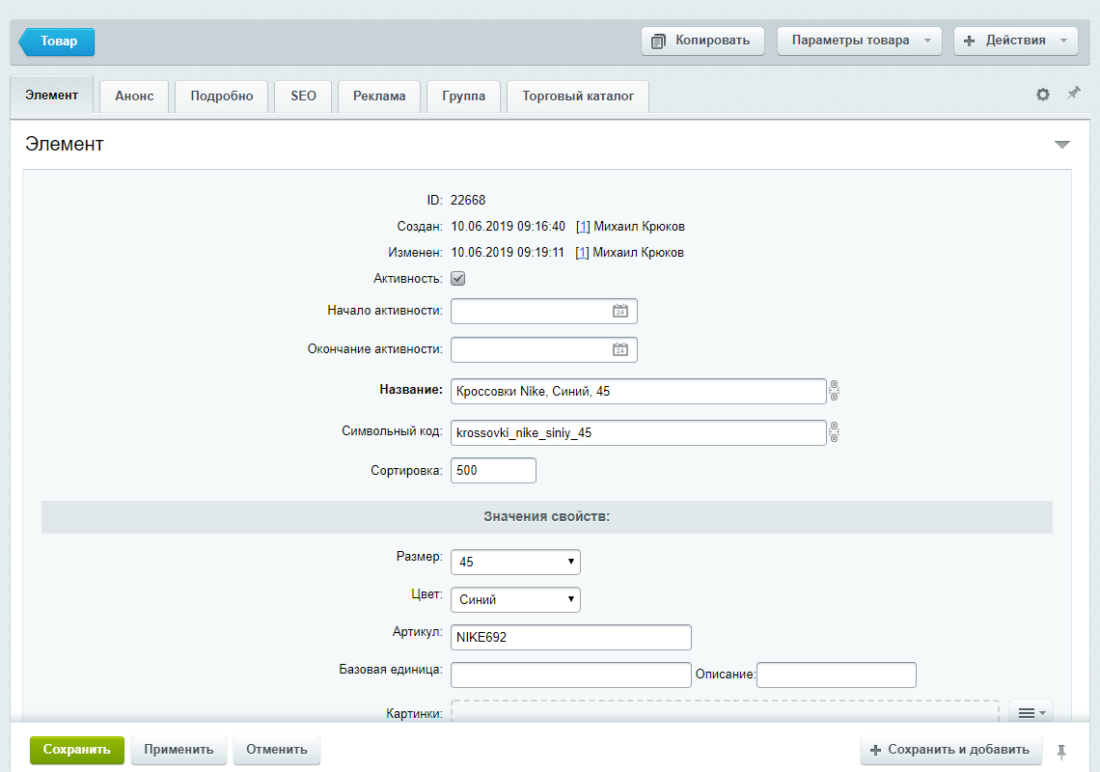Switch to the Торговый каталог tab
The image size is (1100, 772).
578,96
